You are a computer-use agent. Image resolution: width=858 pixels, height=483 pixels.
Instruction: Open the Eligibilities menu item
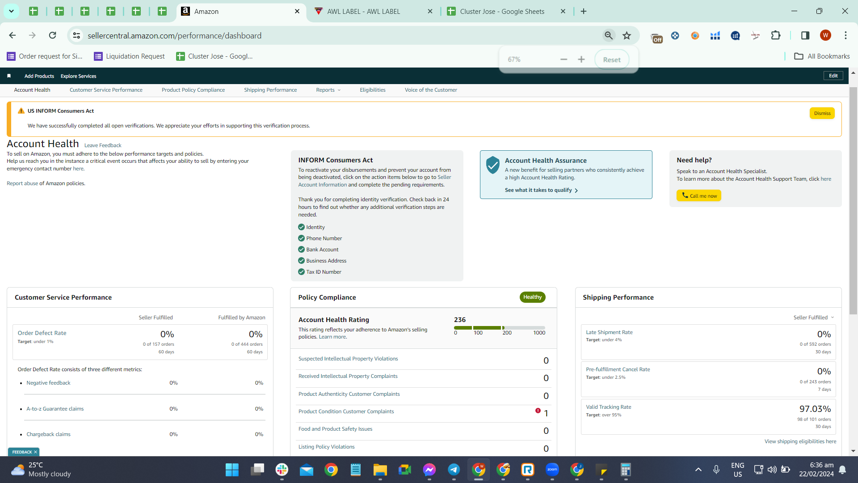pos(373,90)
